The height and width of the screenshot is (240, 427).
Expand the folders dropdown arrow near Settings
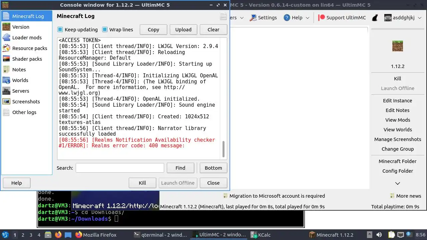[242, 18]
